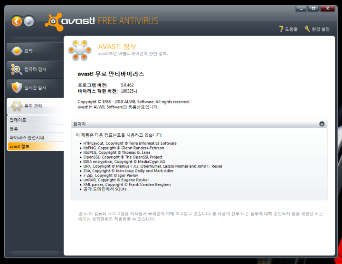The height and width of the screenshot is (264, 342).
Task: Open help via the question mark icon
Action: tap(281, 29)
